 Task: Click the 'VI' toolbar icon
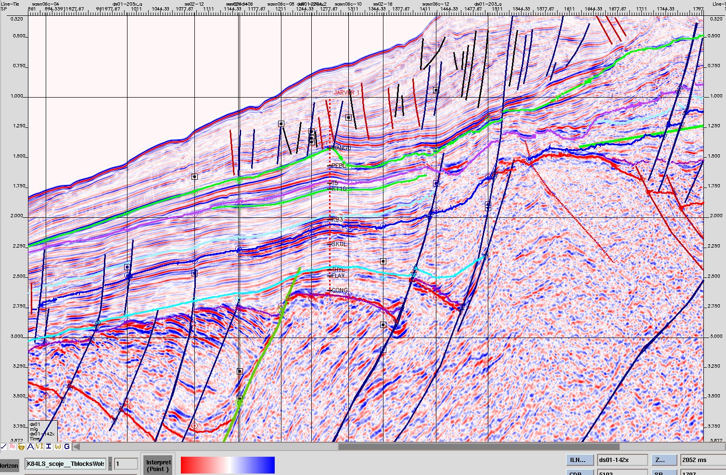pos(39,447)
